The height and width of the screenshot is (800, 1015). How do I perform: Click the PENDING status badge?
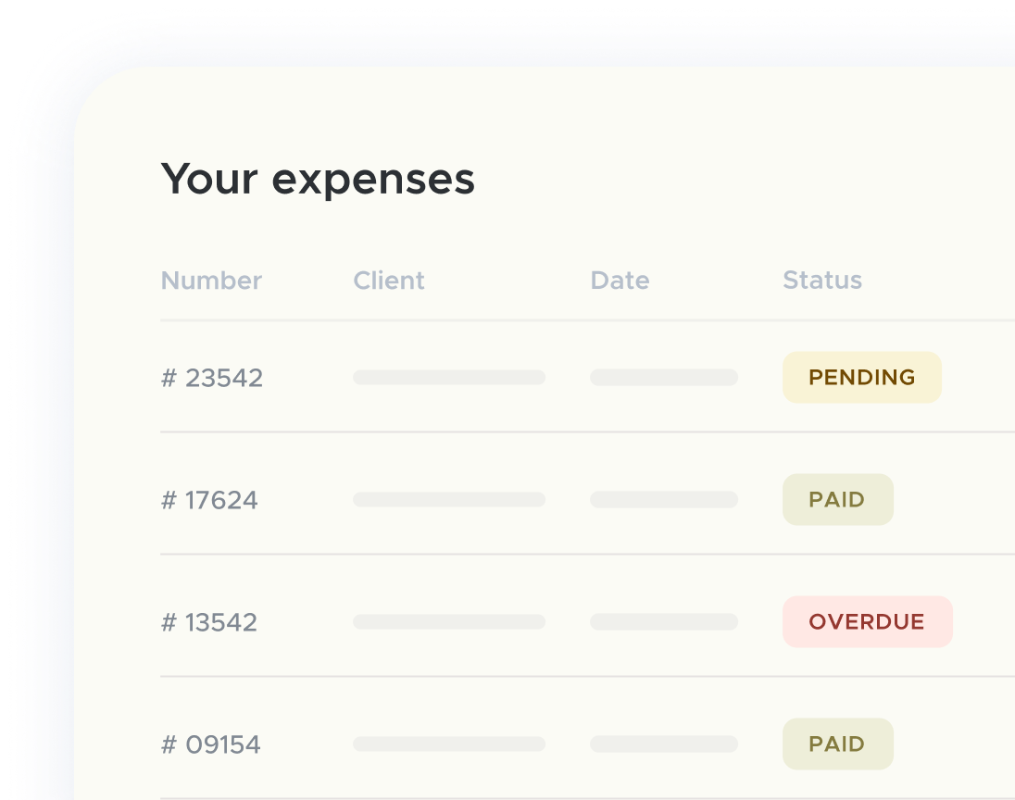point(861,377)
